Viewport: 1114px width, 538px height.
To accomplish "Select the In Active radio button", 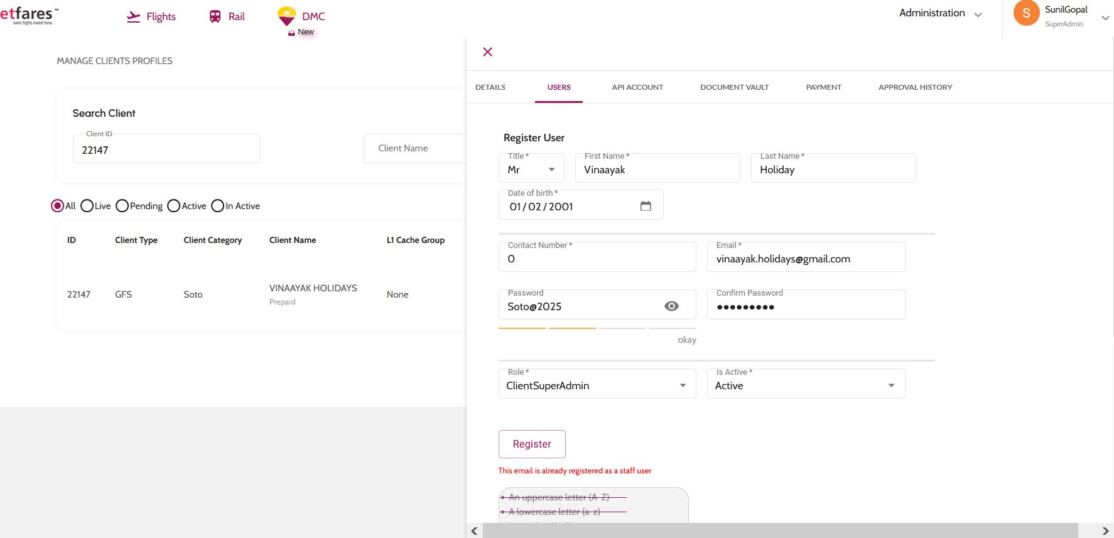I will 218,206.
